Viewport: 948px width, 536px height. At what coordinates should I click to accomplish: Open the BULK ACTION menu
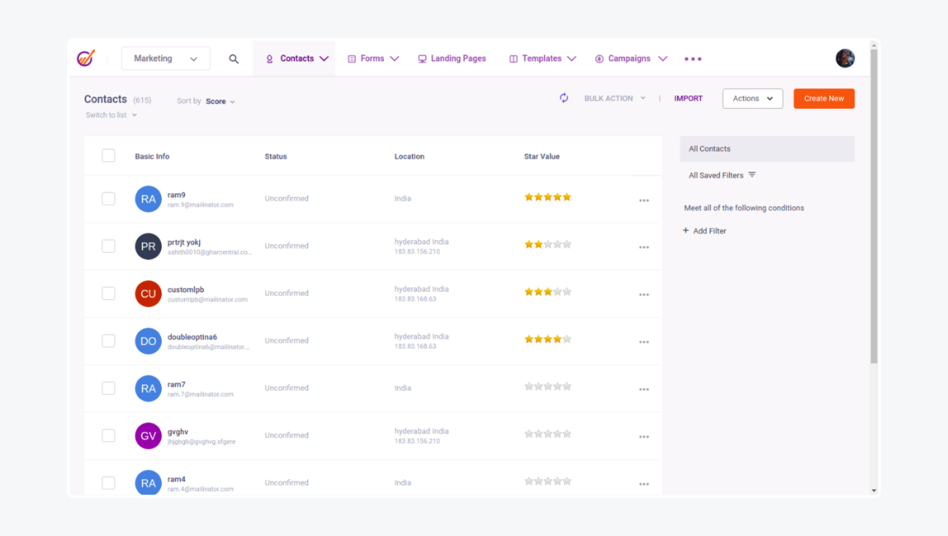[x=615, y=98]
